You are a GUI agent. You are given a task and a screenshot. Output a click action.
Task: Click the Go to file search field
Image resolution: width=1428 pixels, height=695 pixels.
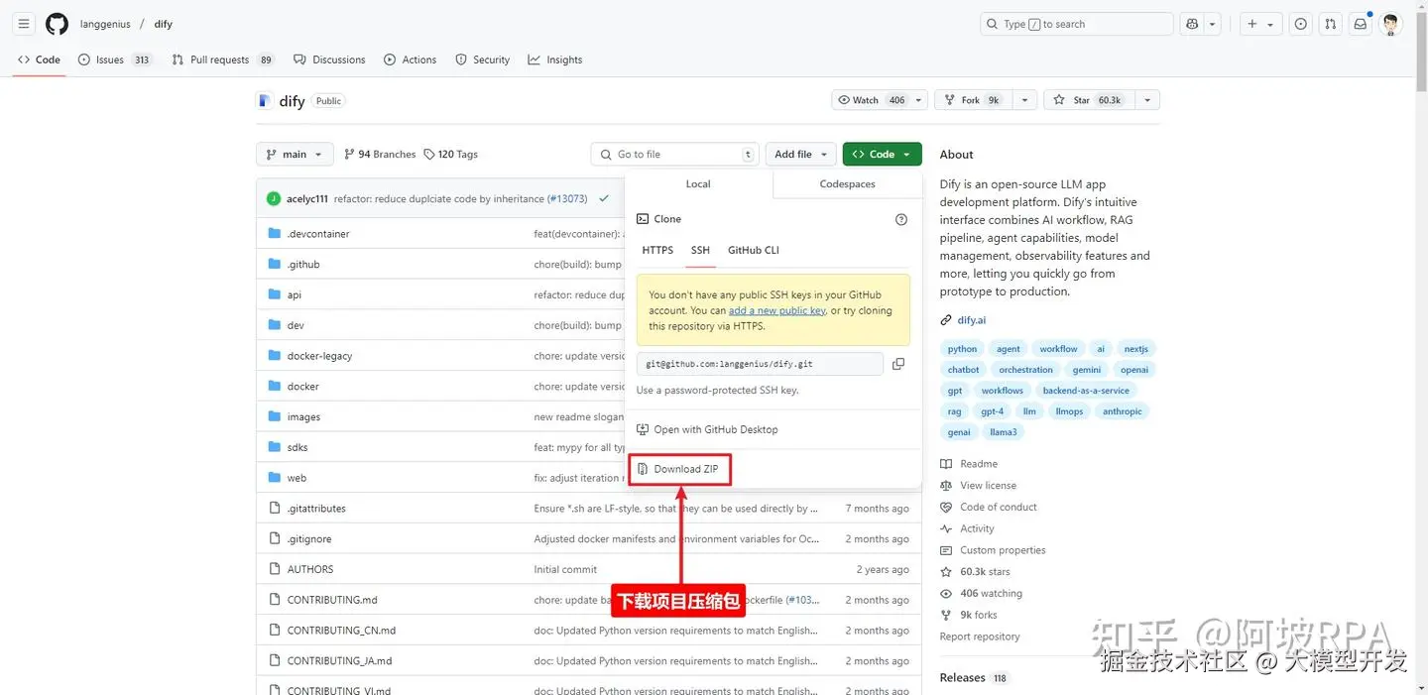[x=675, y=155]
